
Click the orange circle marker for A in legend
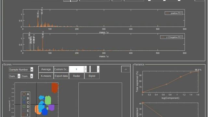(24, 94)
